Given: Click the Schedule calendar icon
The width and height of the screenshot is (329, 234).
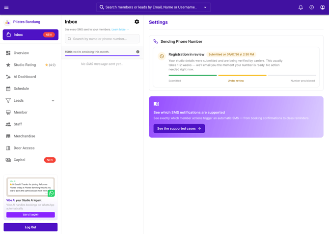Looking at the screenshot, I should point(8,88).
